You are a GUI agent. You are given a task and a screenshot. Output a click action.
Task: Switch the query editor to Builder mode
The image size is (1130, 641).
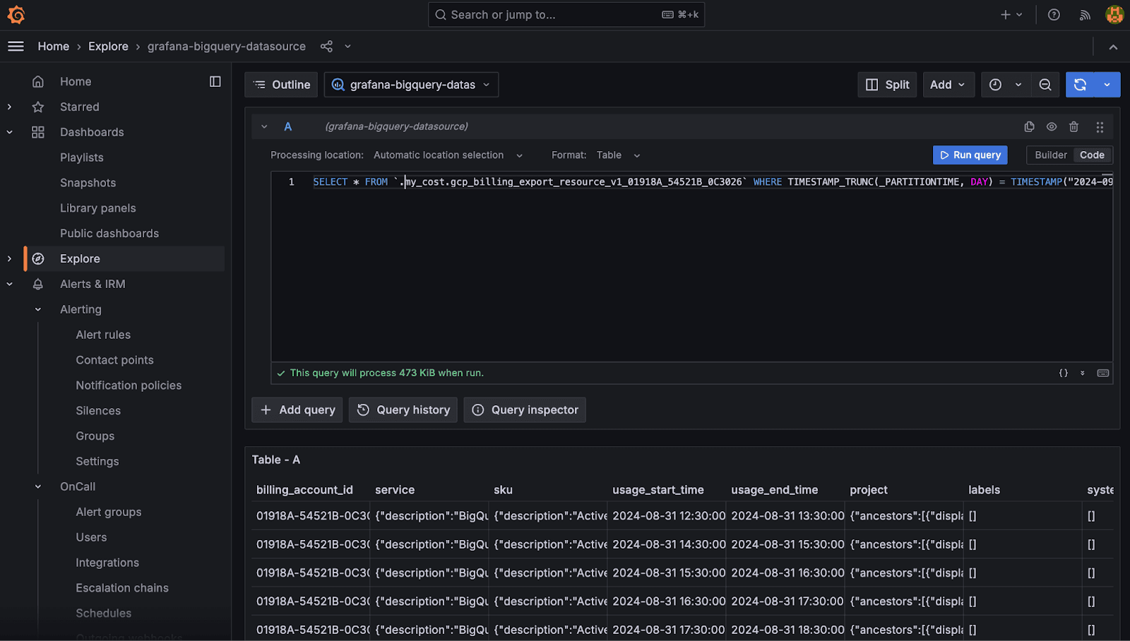(x=1050, y=155)
